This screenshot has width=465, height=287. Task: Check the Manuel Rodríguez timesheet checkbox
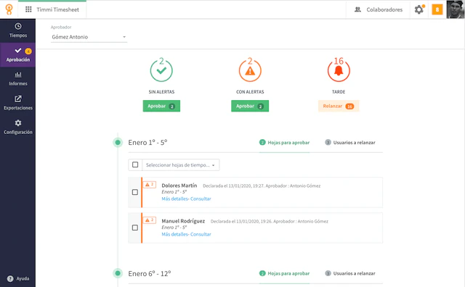[135, 228]
